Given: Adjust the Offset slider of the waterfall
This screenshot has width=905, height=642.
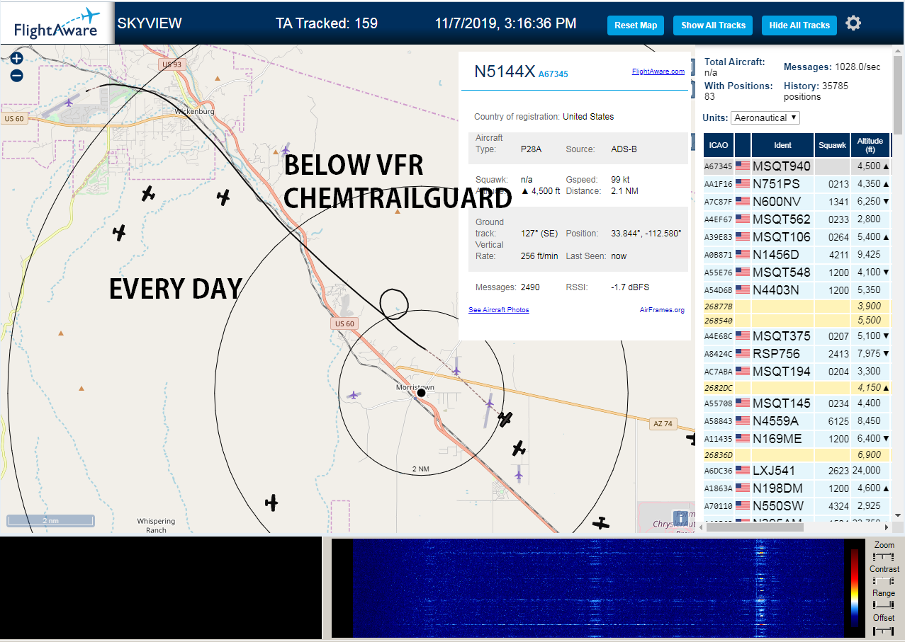Looking at the screenshot, I should point(884,630).
